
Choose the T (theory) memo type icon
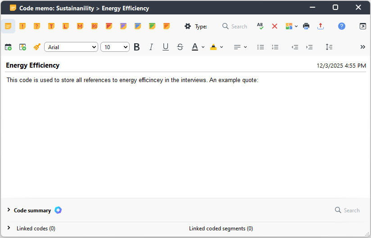(x=51, y=26)
